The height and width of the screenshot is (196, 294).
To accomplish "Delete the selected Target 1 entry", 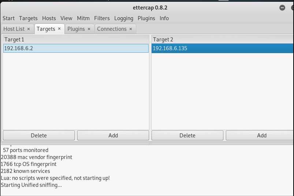I will (39, 136).
